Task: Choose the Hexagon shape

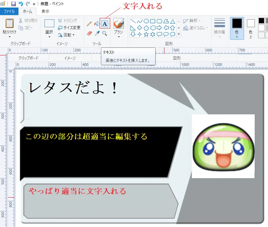Action: click(153, 28)
